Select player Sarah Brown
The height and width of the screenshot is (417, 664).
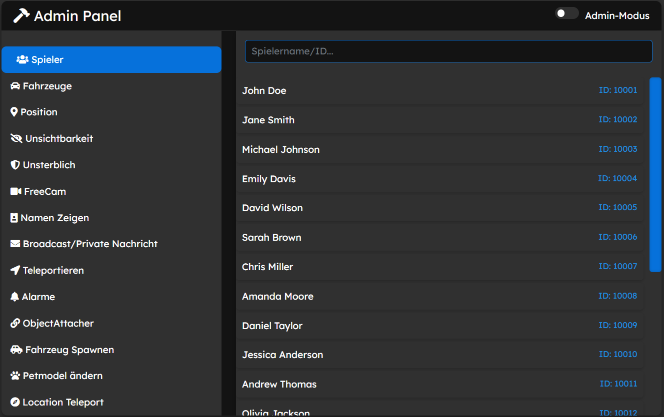(x=440, y=237)
